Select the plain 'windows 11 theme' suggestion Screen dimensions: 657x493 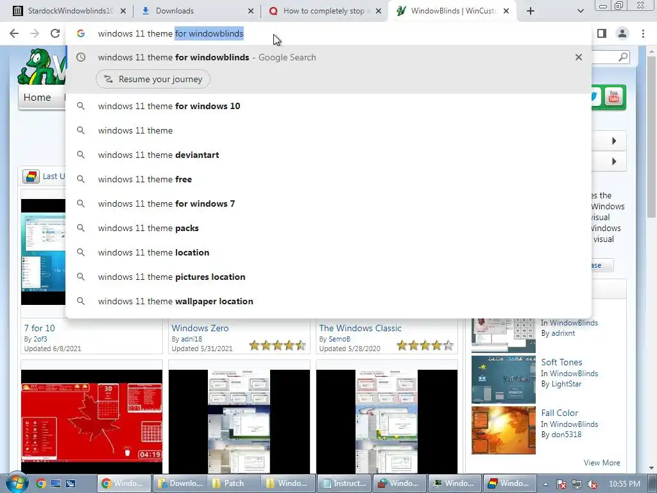(x=328, y=130)
